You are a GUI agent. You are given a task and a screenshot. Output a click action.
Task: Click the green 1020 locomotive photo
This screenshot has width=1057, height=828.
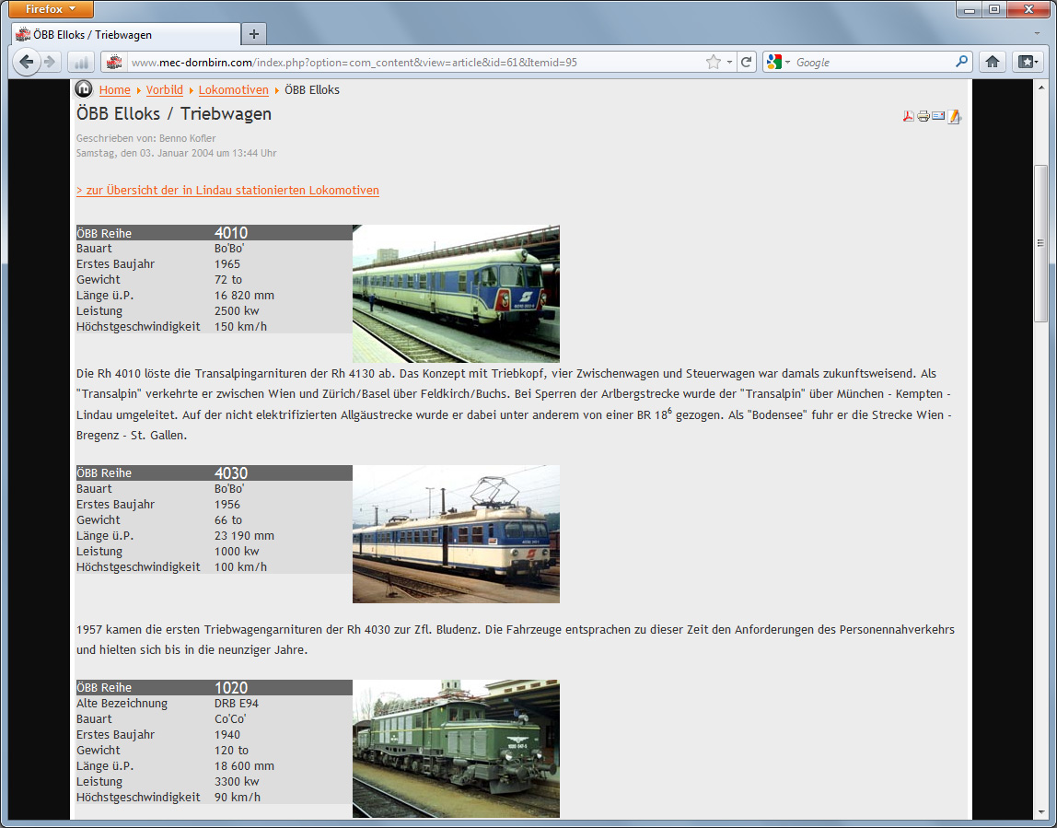coord(456,749)
